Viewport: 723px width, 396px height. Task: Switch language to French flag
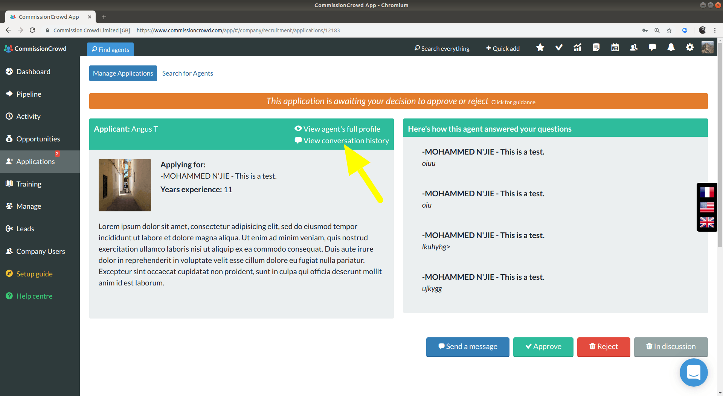coord(707,192)
